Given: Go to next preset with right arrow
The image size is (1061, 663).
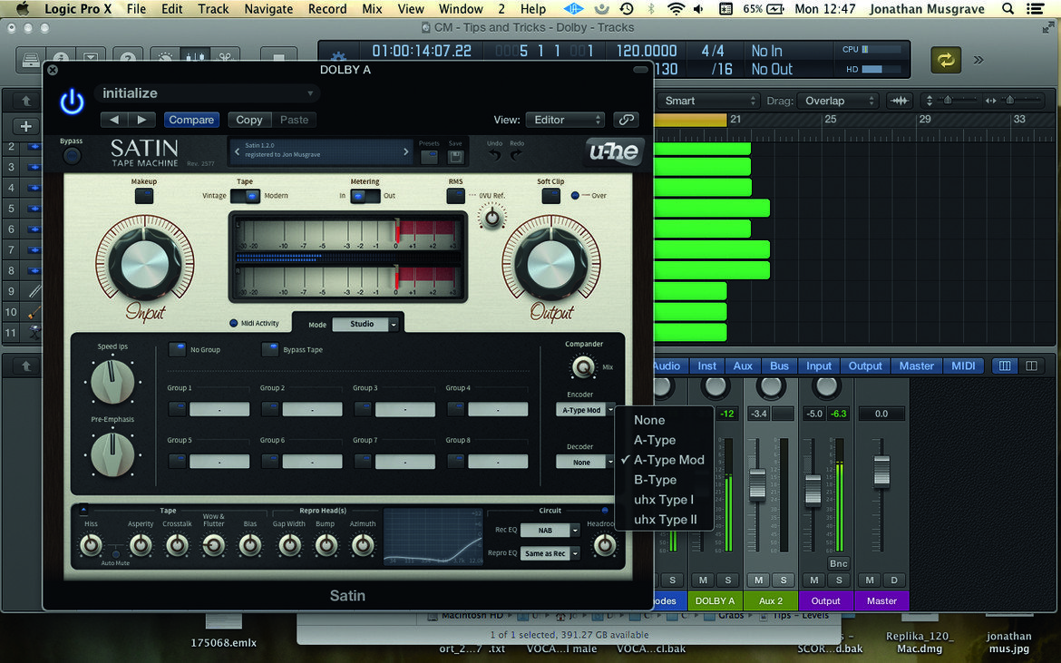Looking at the screenshot, I should 142,120.
